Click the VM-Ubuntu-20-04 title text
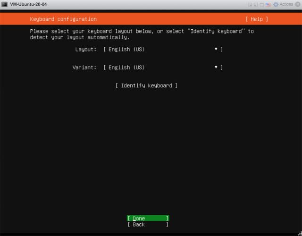The width and height of the screenshot is (302, 236). click(28, 4)
